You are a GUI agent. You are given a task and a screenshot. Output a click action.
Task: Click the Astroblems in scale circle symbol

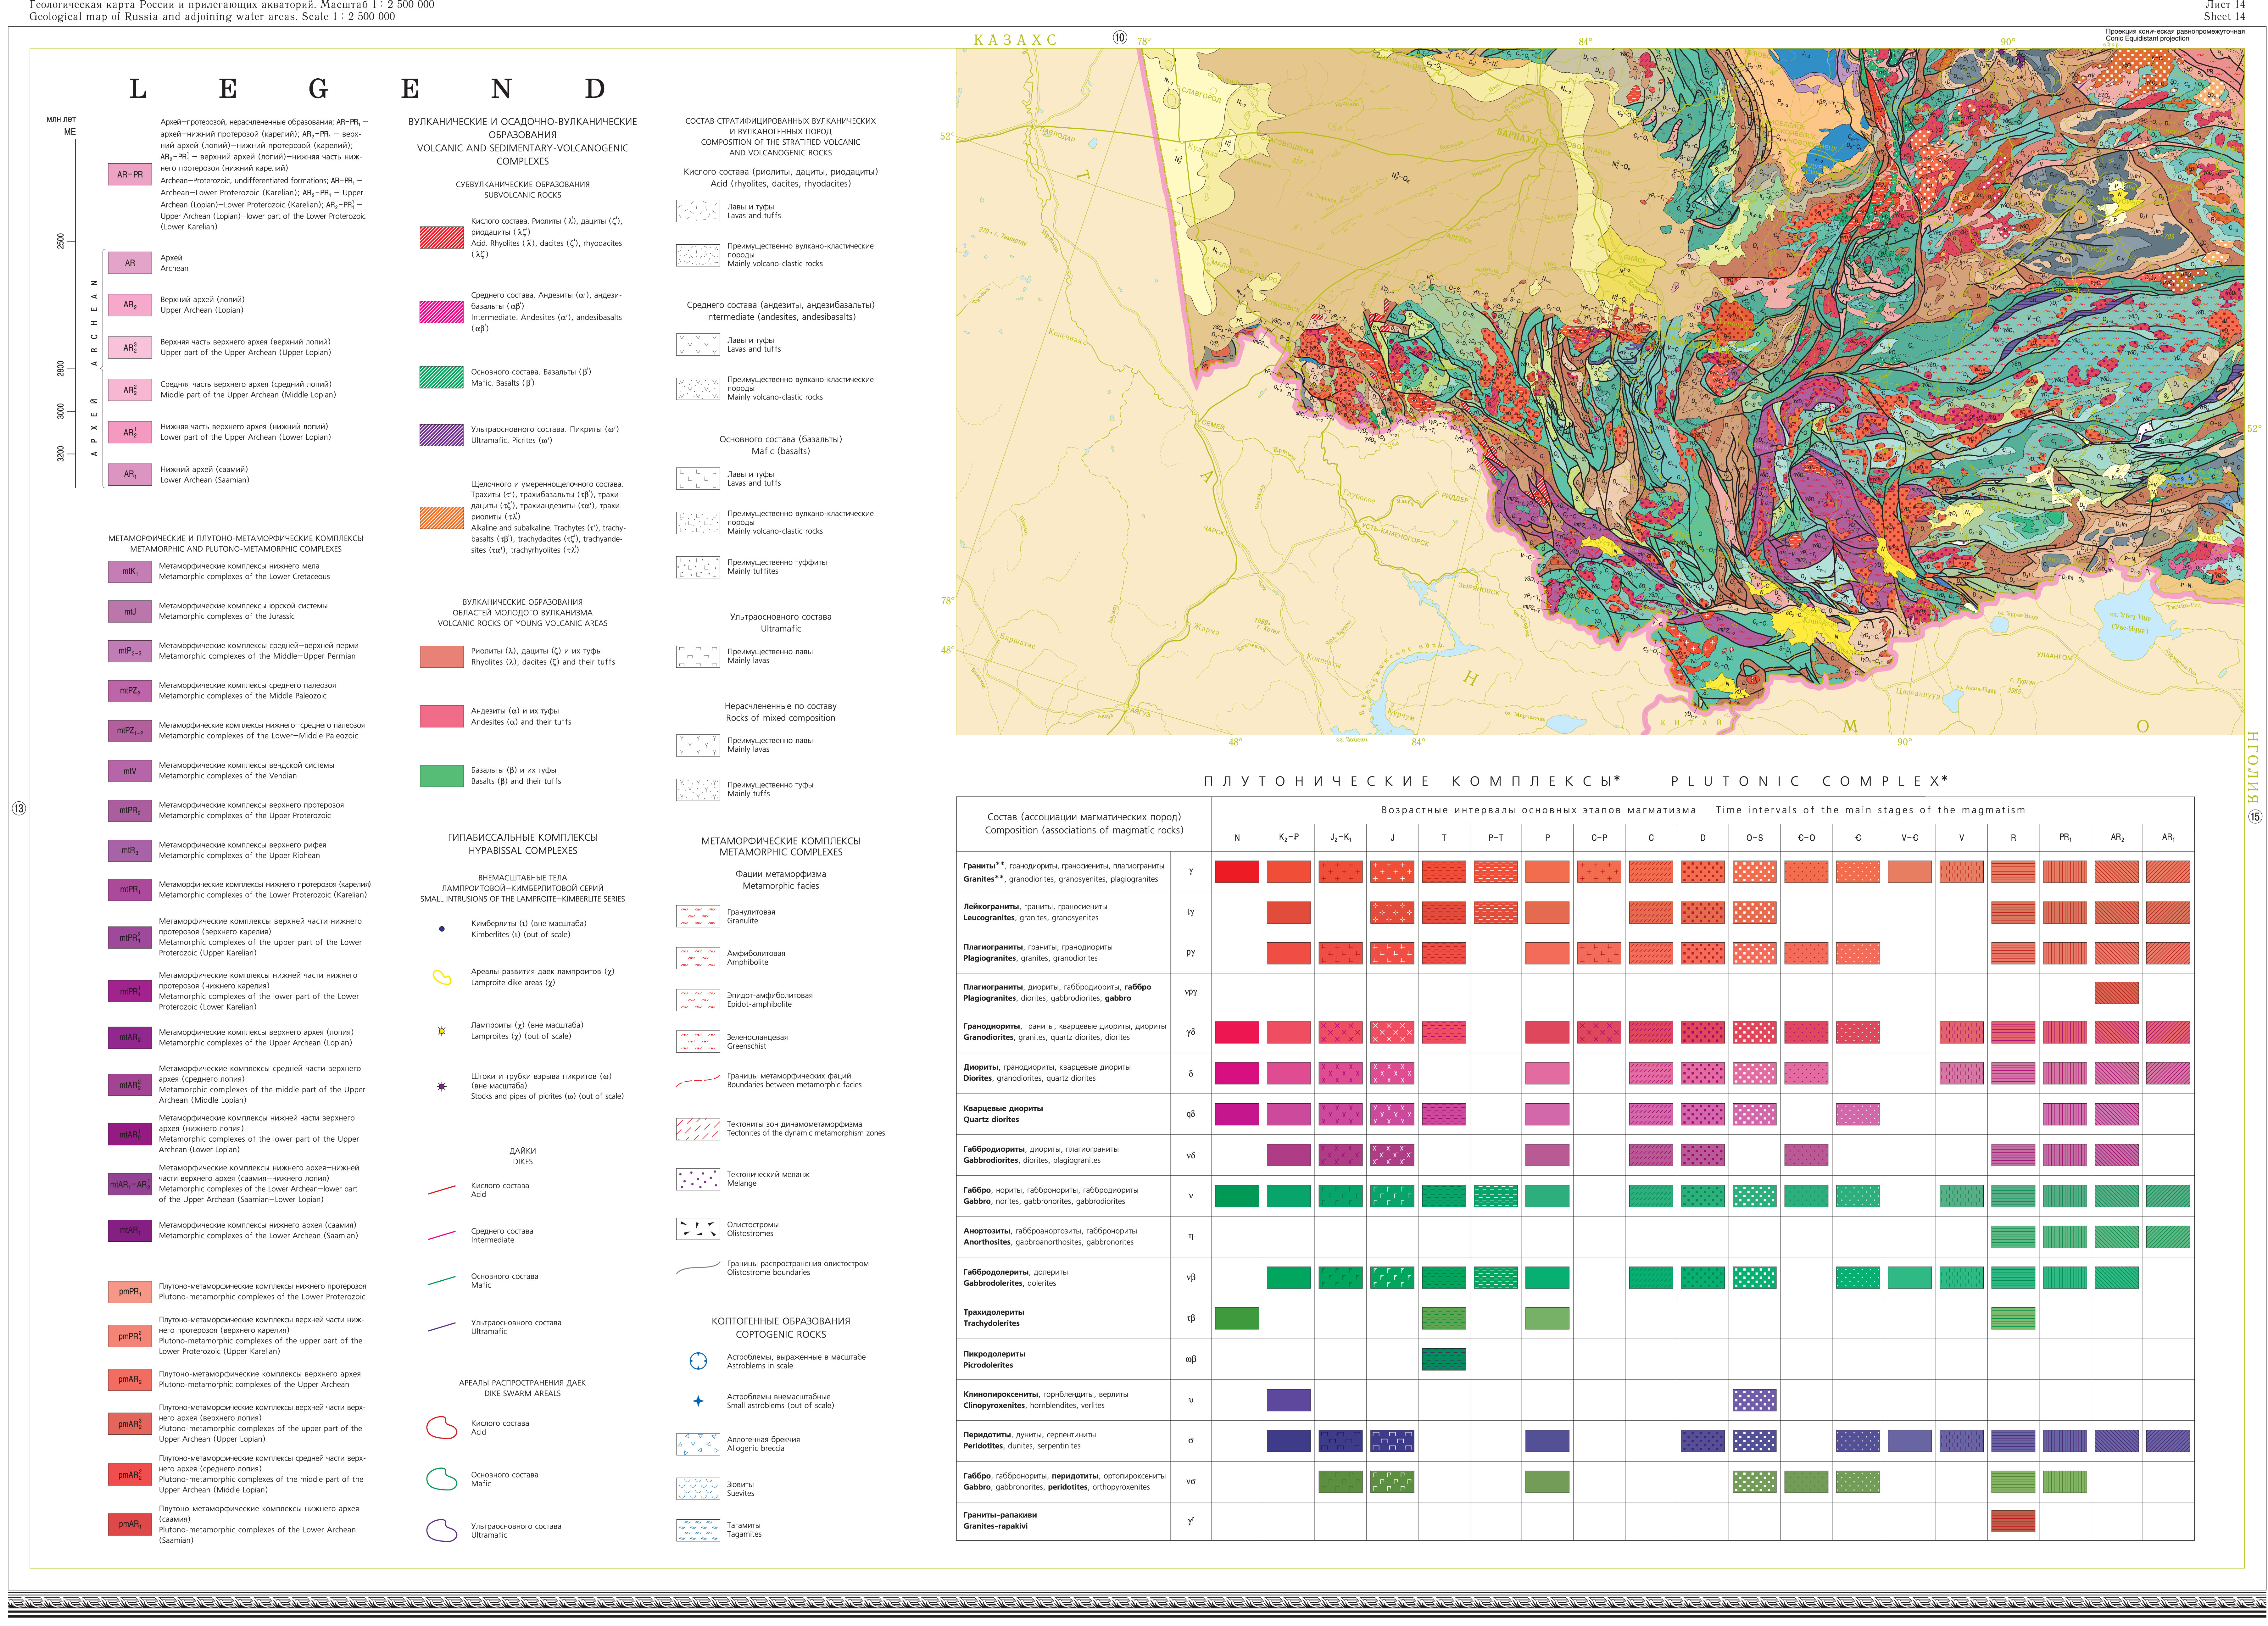pyautogui.click(x=698, y=1361)
